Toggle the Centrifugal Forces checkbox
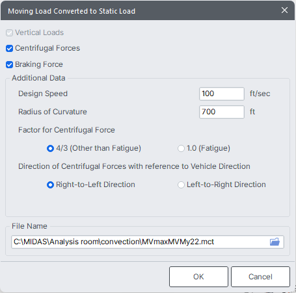This screenshot has height=293, width=296. click(x=9, y=48)
